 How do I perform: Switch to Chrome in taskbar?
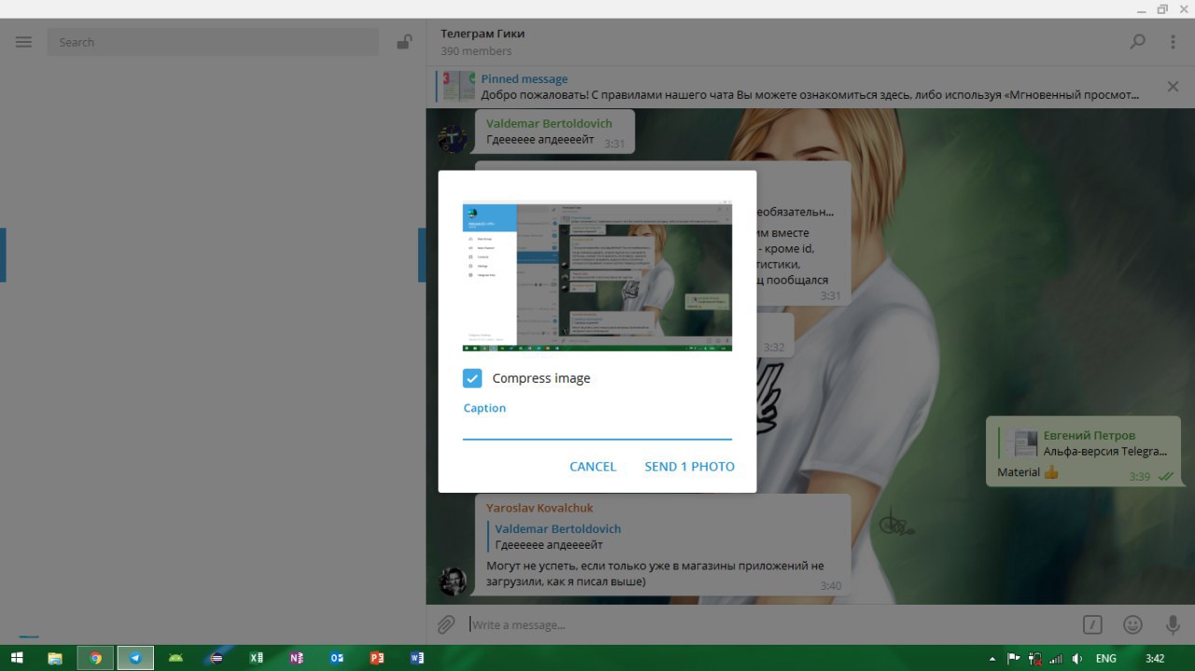pyautogui.click(x=95, y=658)
